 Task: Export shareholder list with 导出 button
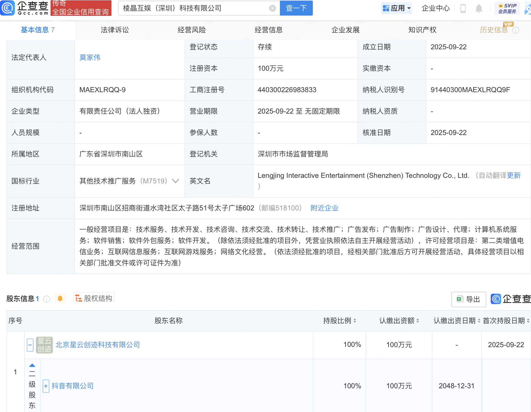click(468, 299)
